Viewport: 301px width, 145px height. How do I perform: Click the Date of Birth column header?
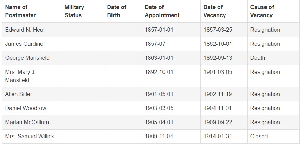[x=123, y=11]
